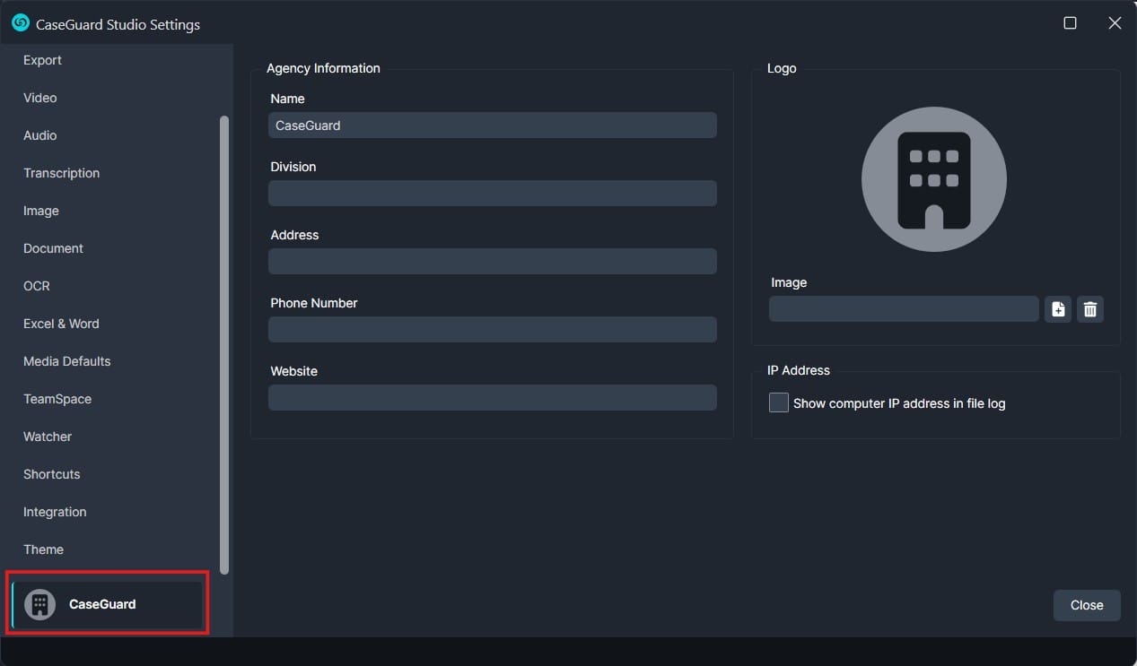Click the sidebar vertical scrollbar
Screen dimensions: 1137x666
click(224, 344)
